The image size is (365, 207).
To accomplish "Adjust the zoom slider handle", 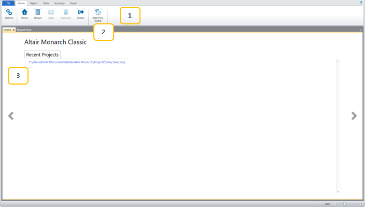I will [344, 203].
